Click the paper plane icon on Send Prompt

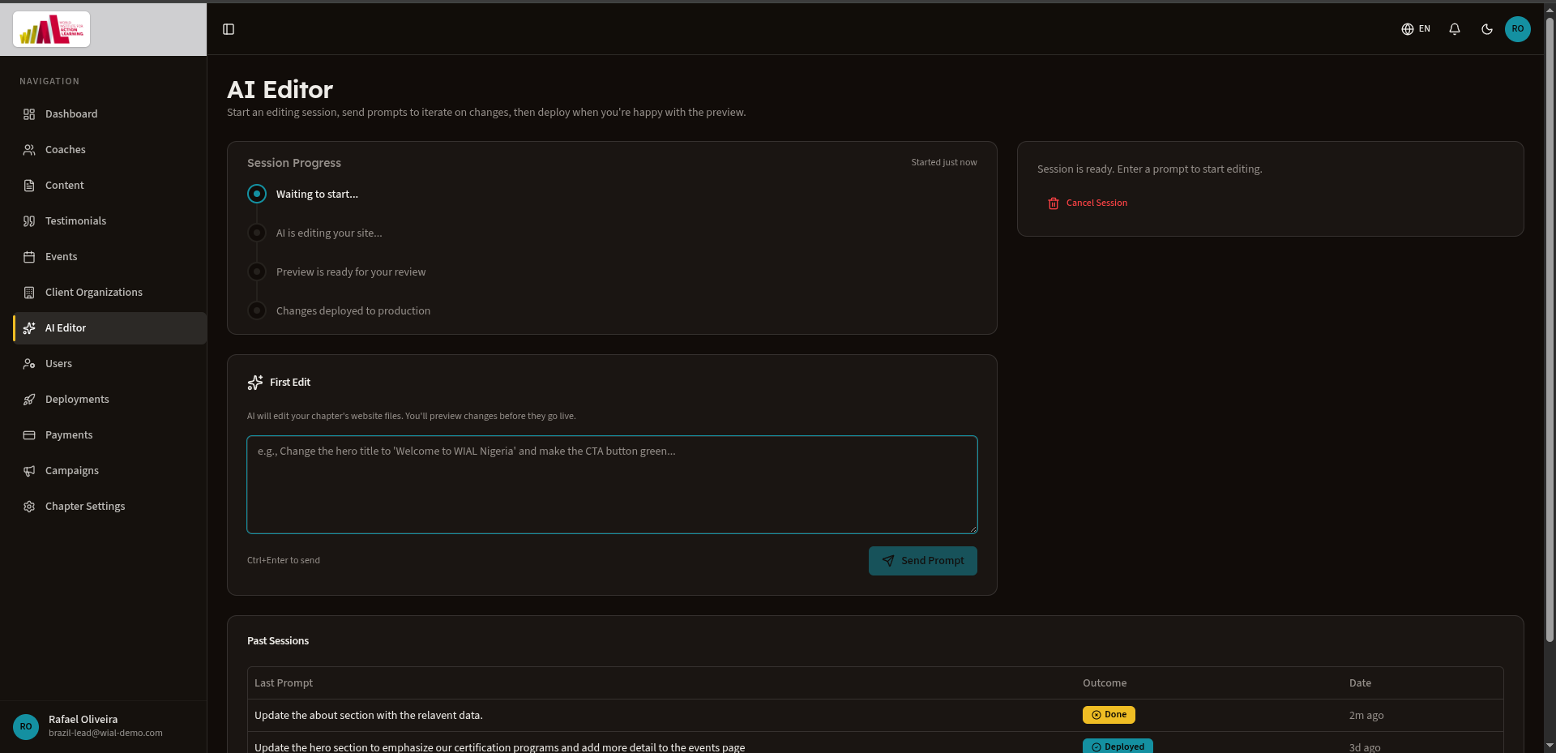[x=888, y=561]
